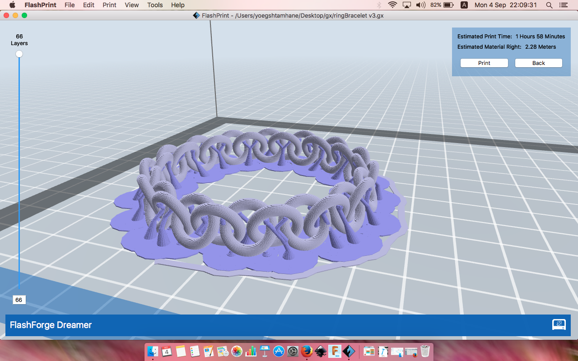The height and width of the screenshot is (361, 578).
Task: Open Spotlight search
Action: pos(549,5)
